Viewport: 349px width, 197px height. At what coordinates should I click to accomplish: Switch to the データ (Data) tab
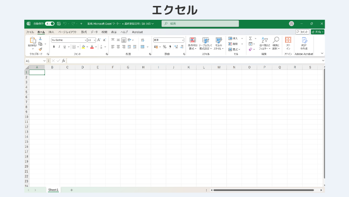click(x=94, y=32)
